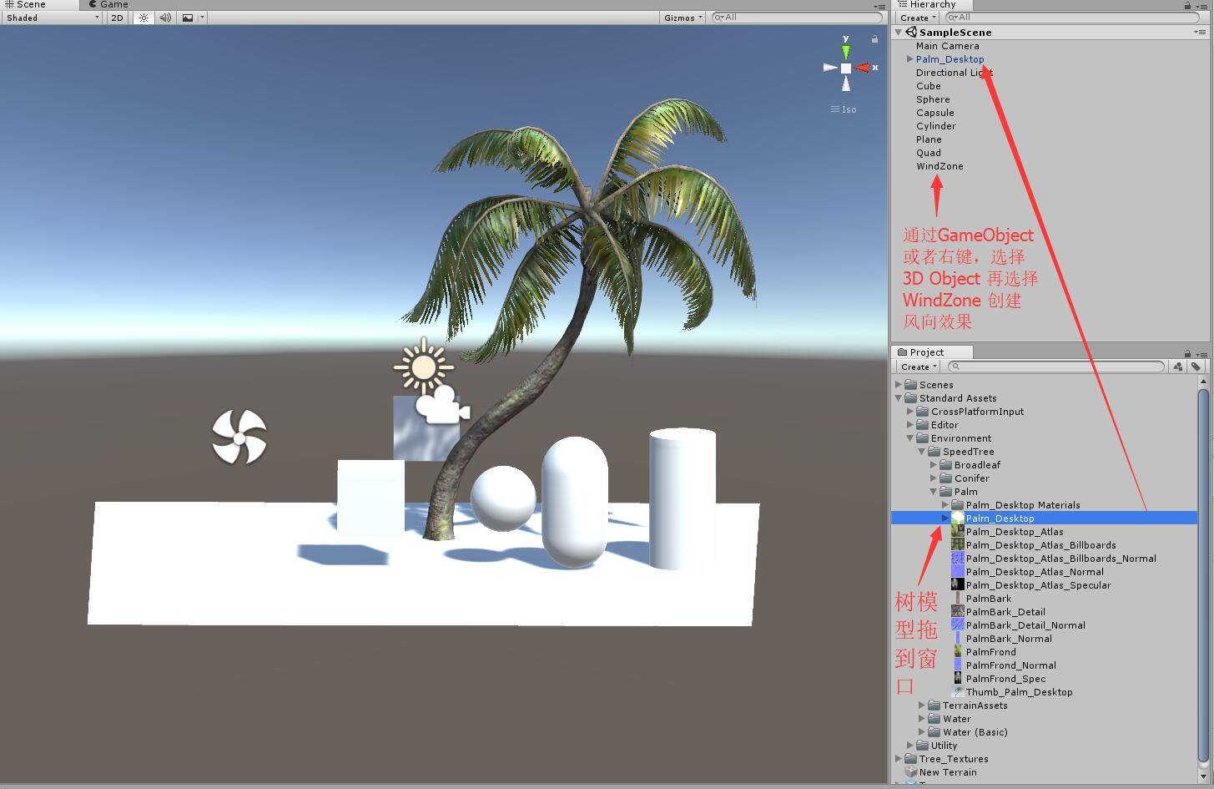Click the white left cone of orientation gizmo
Viewport: 1214px width, 789px height.
[x=830, y=68]
